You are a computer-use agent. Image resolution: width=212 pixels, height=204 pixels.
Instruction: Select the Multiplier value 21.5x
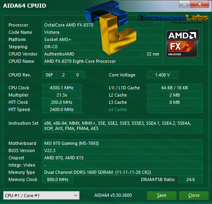tap(62, 95)
